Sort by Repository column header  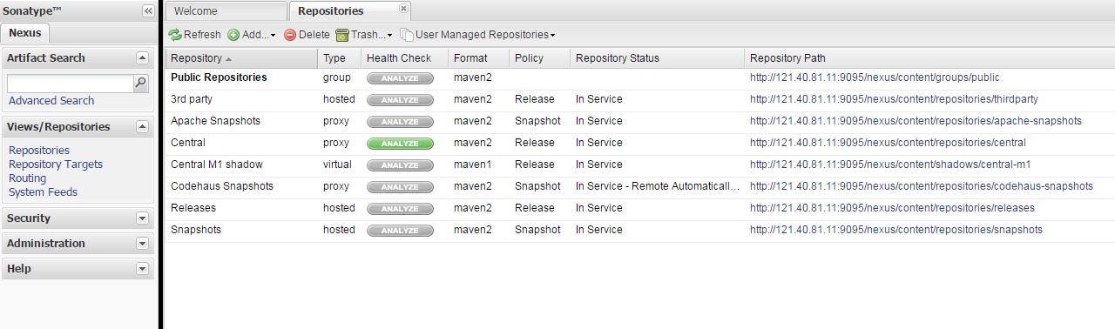[x=241, y=58]
